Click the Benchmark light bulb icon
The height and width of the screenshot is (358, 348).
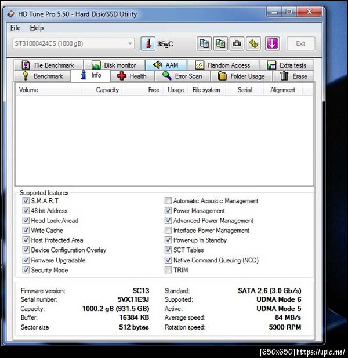pyautogui.click(x=26, y=76)
